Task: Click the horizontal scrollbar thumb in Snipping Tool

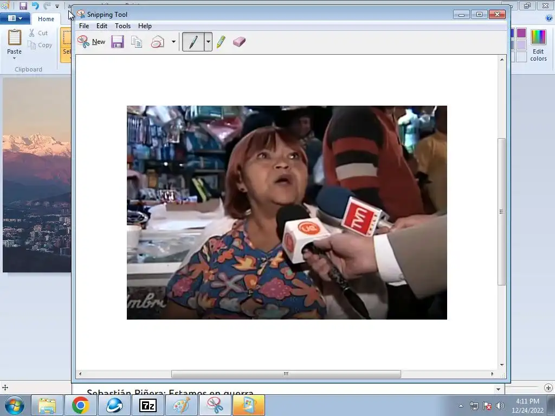Action: tap(286, 374)
